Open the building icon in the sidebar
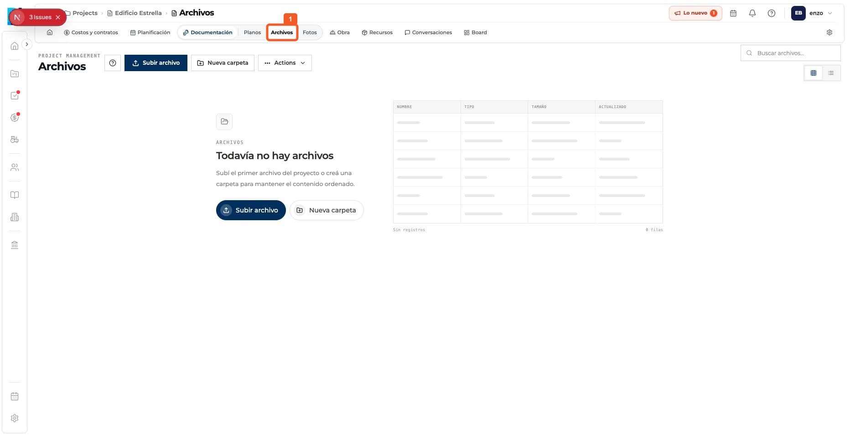This screenshot has width=850, height=435. point(15,217)
